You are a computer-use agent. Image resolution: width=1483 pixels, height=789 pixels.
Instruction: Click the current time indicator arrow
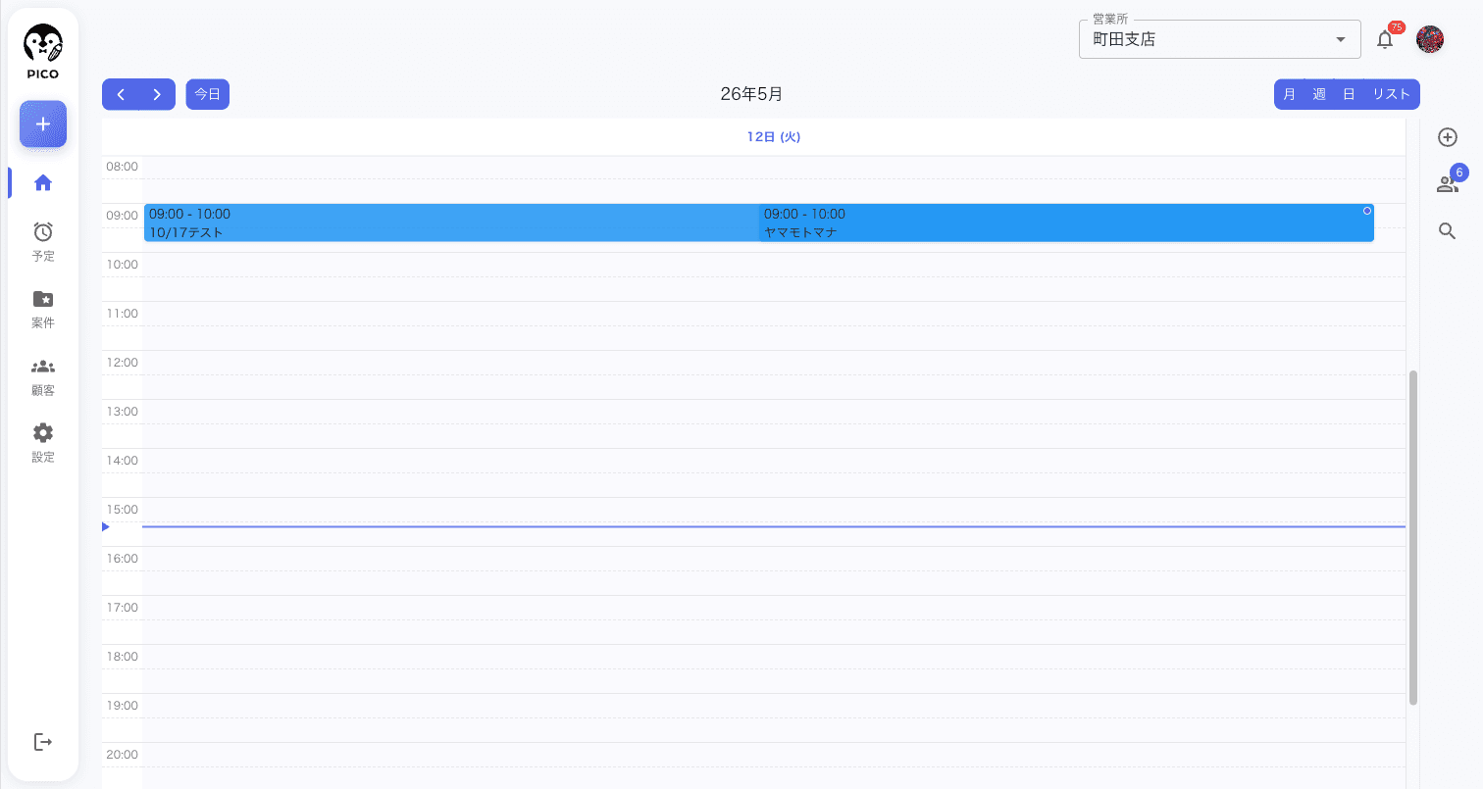[106, 527]
